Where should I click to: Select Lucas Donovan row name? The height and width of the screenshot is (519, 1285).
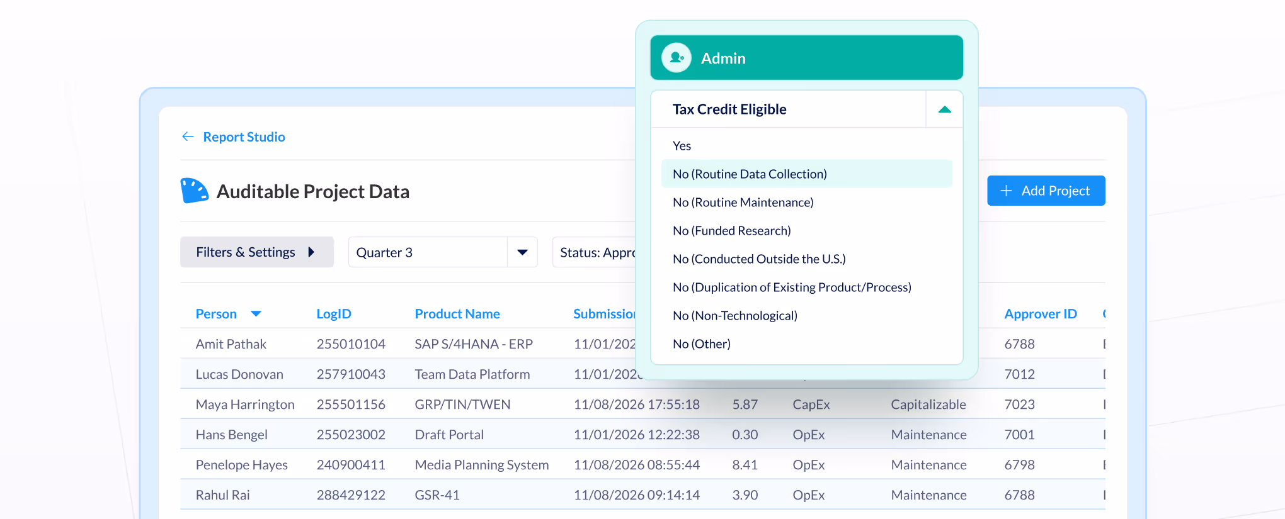tap(239, 374)
